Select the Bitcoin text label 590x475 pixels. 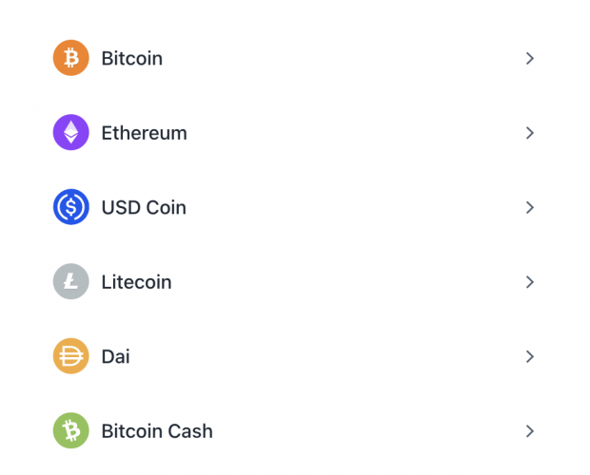tap(132, 59)
